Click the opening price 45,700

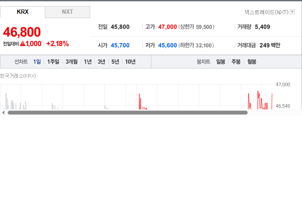point(120,45)
